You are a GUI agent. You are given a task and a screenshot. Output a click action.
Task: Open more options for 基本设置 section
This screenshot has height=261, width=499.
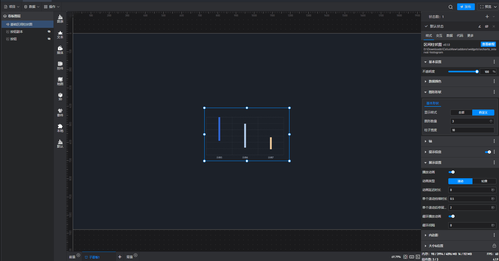tap(494, 62)
